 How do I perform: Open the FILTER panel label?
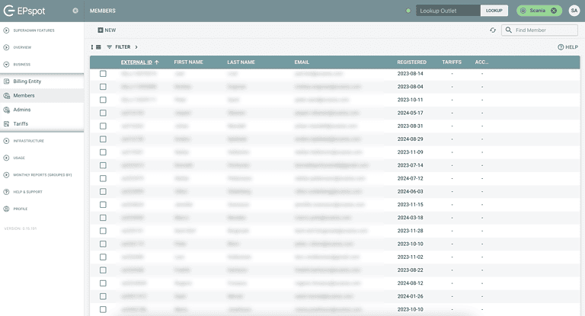(123, 47)
